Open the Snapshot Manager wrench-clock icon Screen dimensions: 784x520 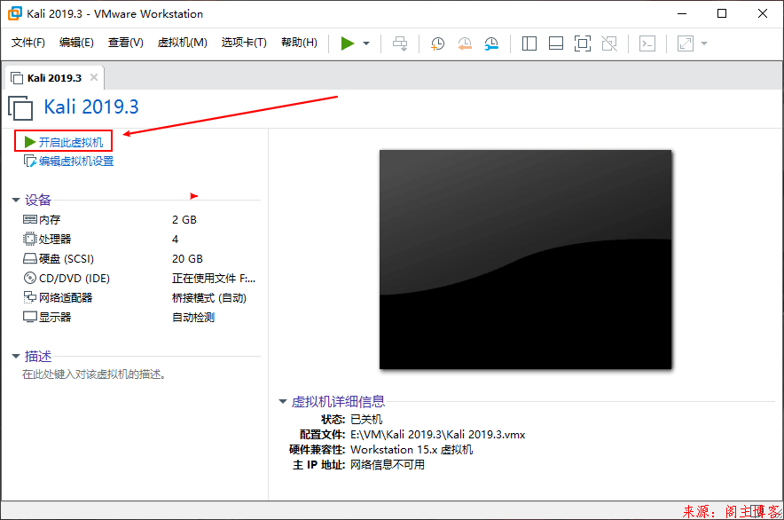click(491, 43)
